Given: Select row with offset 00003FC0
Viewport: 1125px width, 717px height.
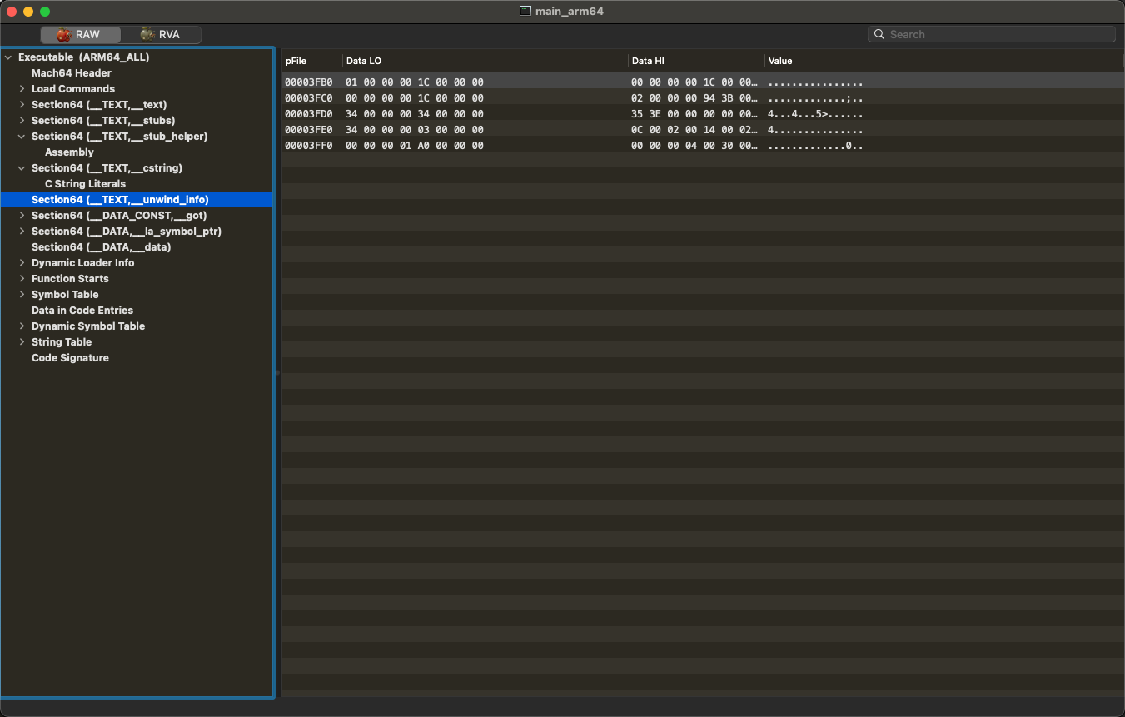Looking at the screenshot, I should 703,98.
